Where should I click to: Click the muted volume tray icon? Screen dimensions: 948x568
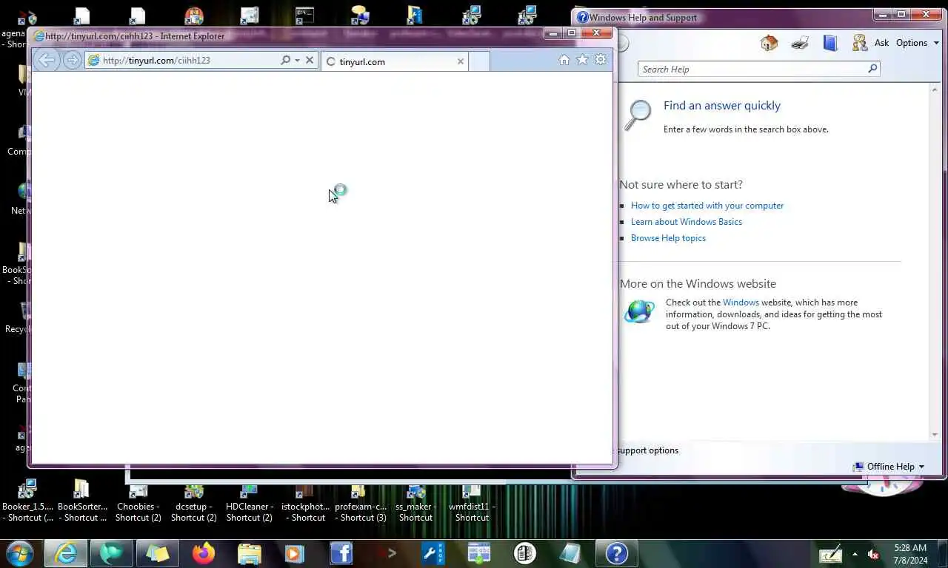873,553
